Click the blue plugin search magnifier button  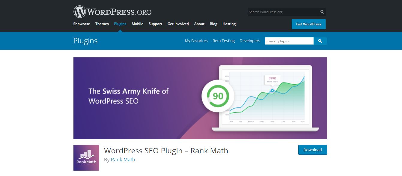tap(320, 41)
